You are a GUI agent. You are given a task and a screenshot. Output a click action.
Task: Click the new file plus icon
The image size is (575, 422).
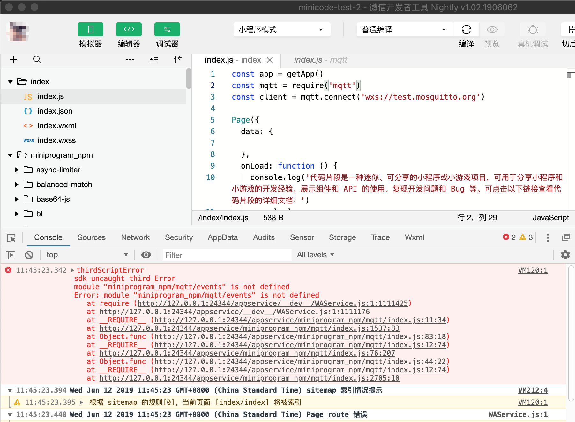point(13,60)
